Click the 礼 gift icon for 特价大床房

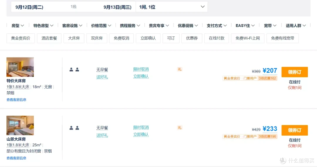tap(180, 69)
